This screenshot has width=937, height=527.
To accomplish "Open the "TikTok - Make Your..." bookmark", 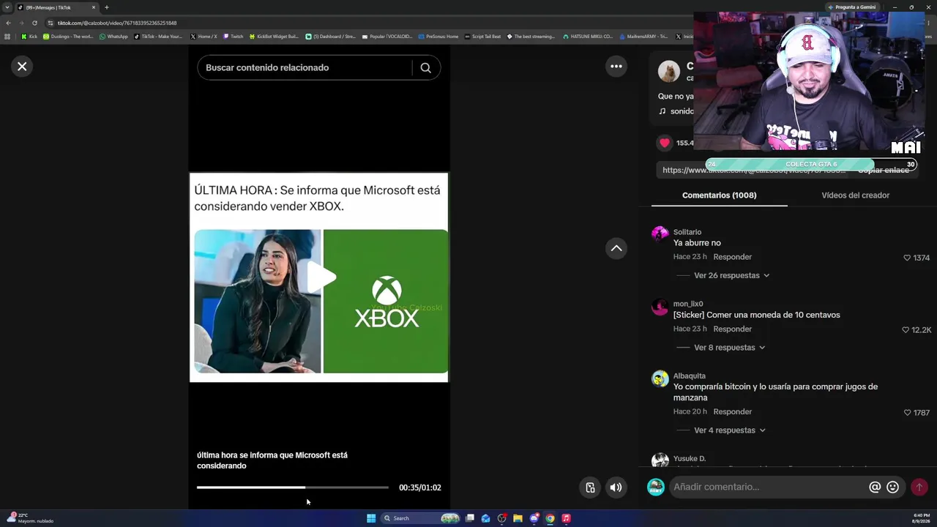I will point(158,37).
